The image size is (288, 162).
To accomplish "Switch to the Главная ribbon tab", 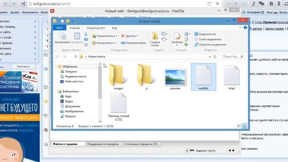I will (x=75, y=28).
